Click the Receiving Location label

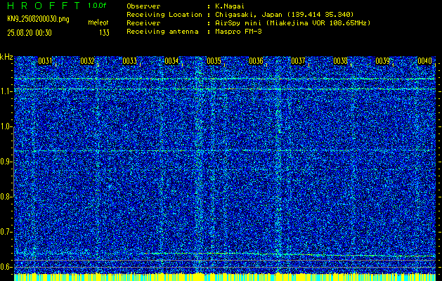[164, 15]
